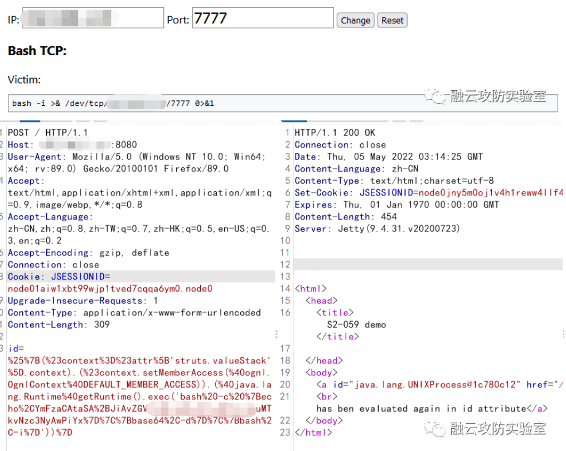Click the 'S2-059 demo' title text
566x451 pixels.
(356, 324)
